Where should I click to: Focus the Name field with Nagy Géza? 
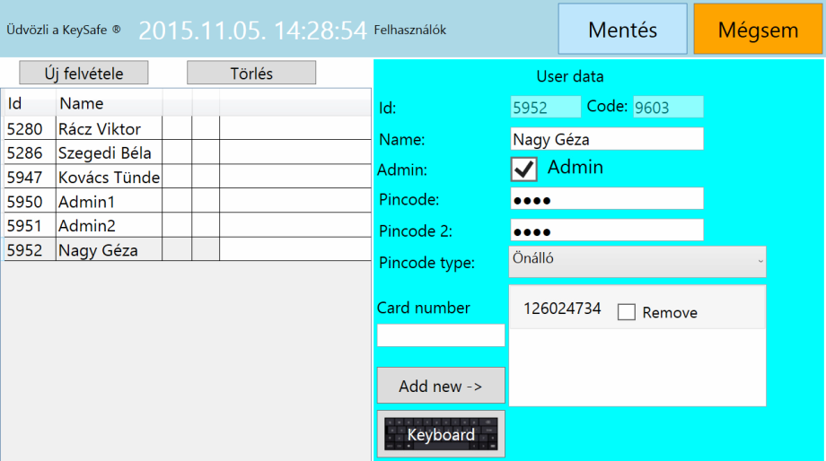[x=607, y=139]
